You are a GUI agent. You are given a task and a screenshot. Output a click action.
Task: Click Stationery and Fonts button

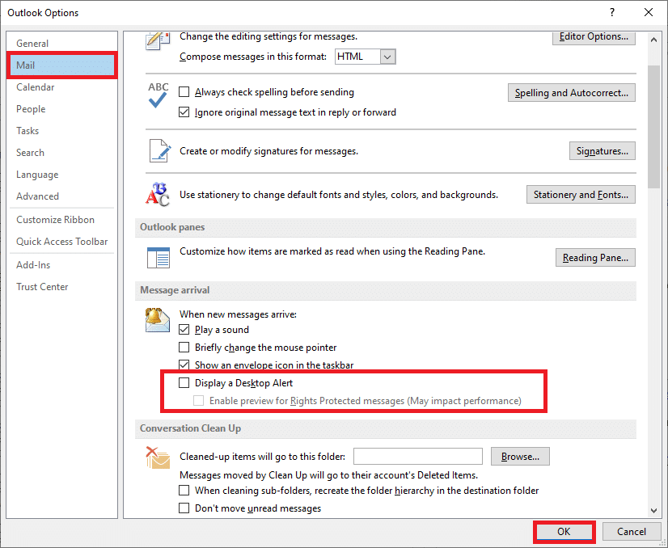coord(581,195)
